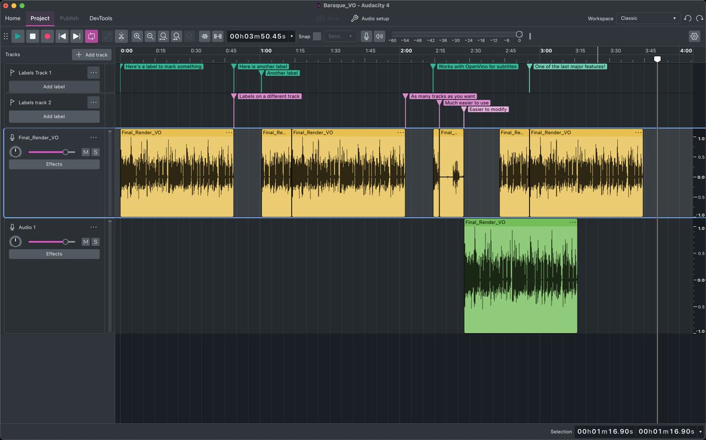This screenshot has height=440, width=706.
Task: Zoom in with the magnifier plus icon
Action: click(x=137, y=36)
